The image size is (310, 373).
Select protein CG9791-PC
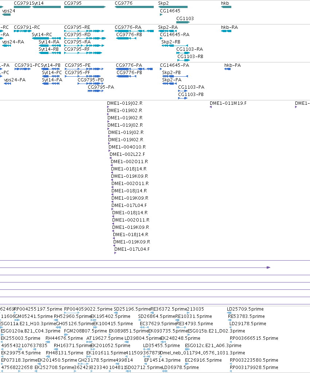[x=23, y=69]
